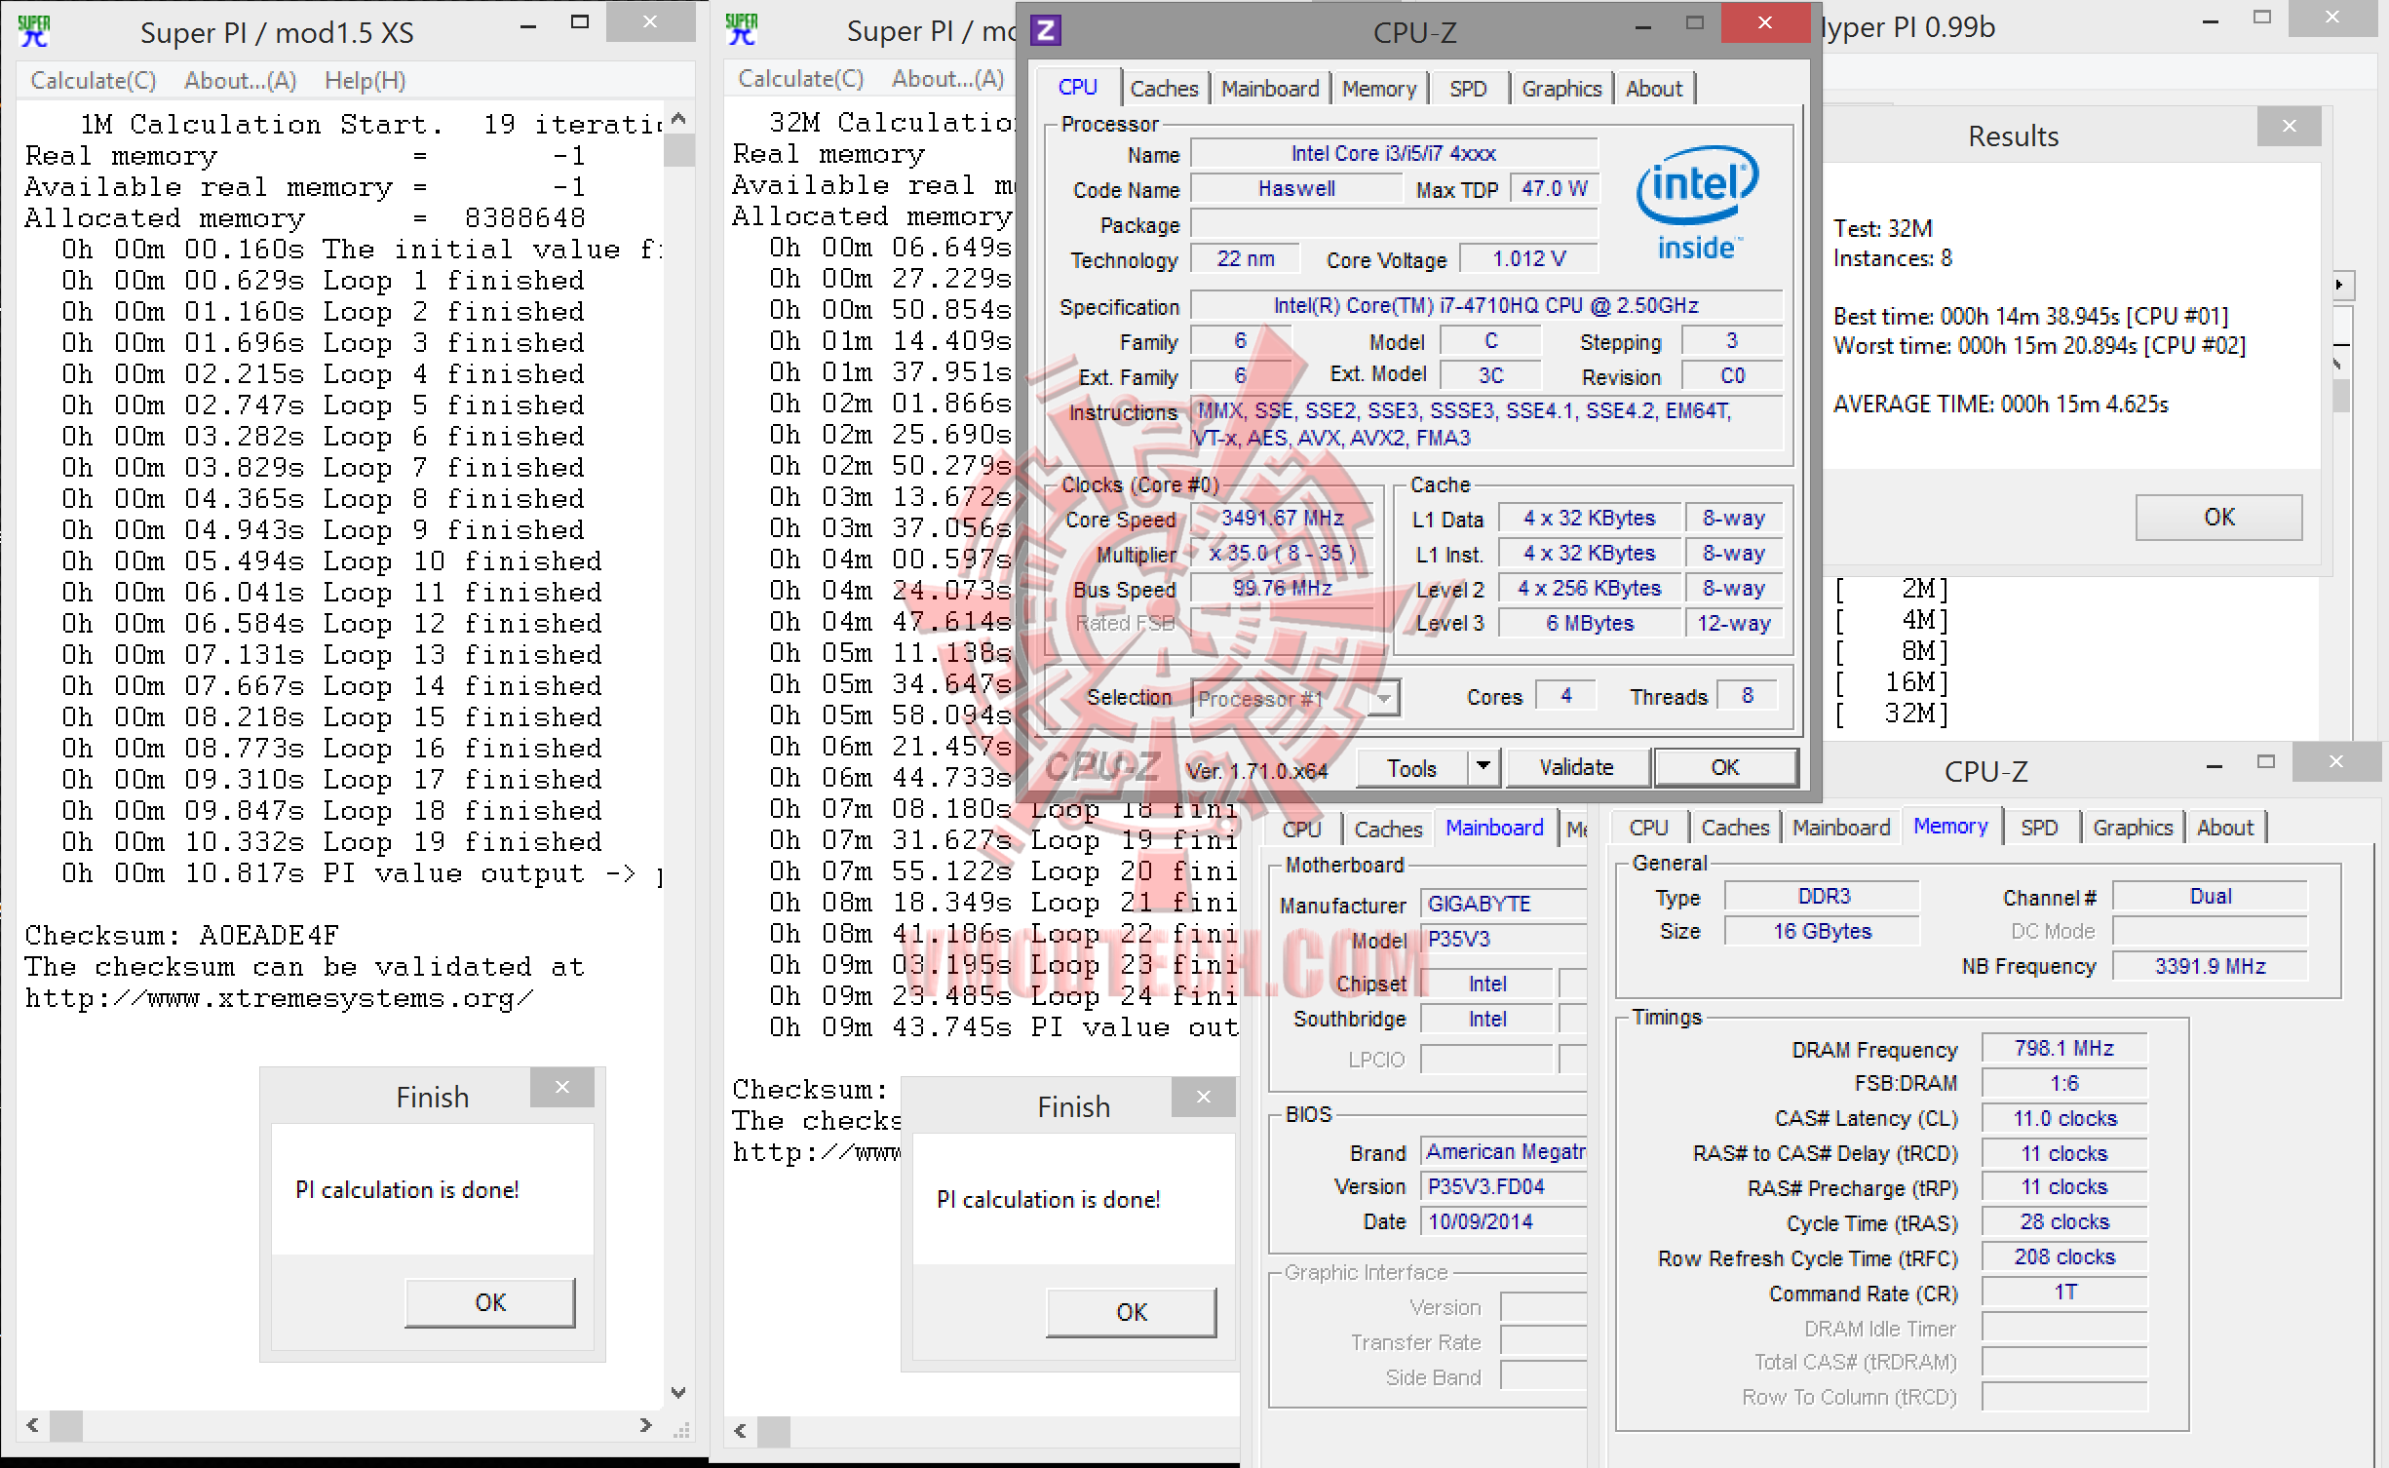The width and height of the screenshot is (2389, 1468).
Task: Click the scroll-down arrow in the 1M window
Action: pyautogui.click(x=678, y=1393)
